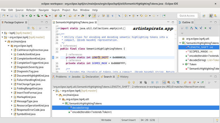Click Next Annotation arrow icon
This screenshot has height=123, width=220.
tap(126, 16)
